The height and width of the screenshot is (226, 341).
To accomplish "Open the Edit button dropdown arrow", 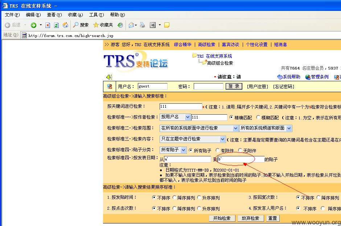I will click(160, 25).
